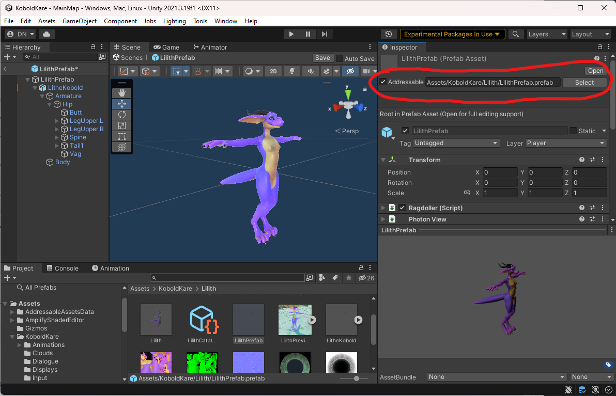This screenshot has height=396, width=616.
Task: Open Photon View preset icon
Action: click(592, 219)
